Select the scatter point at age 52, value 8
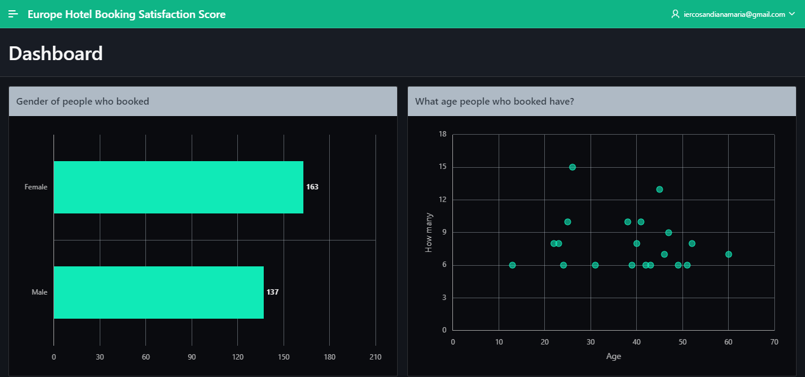The image size is (805, 377). pyautogui.click(x=692, y=244)
